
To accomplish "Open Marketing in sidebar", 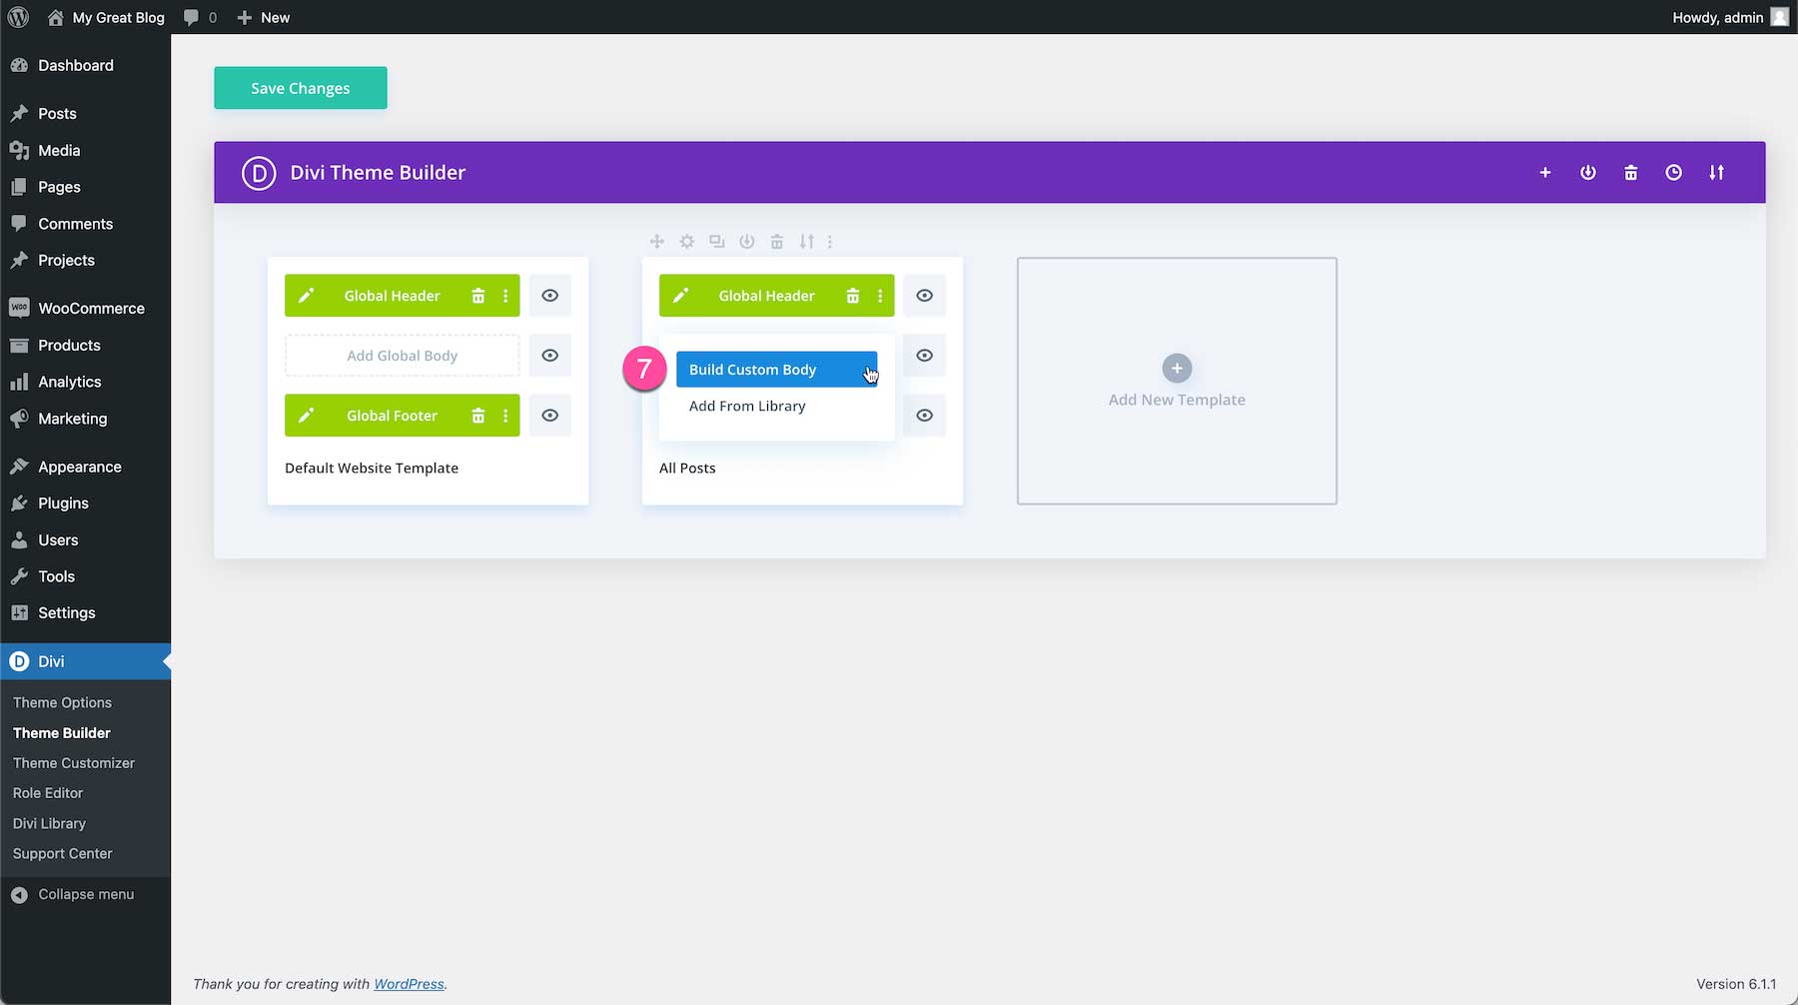I will point(85,419).
